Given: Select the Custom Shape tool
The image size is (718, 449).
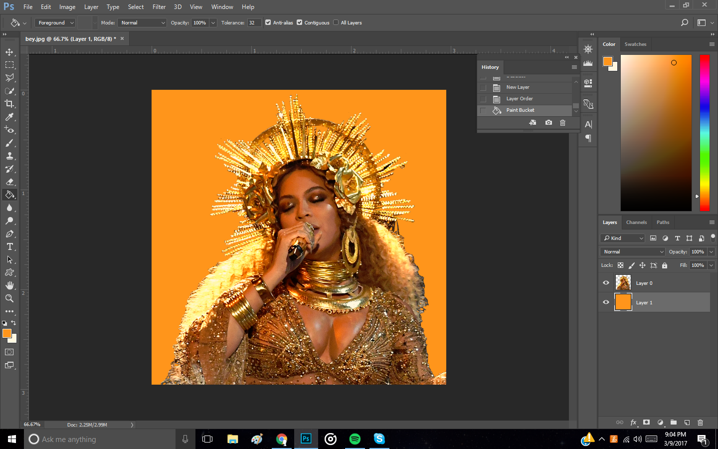Looking at the screenshot, I should pyautogui.click(x=9, y=272).
